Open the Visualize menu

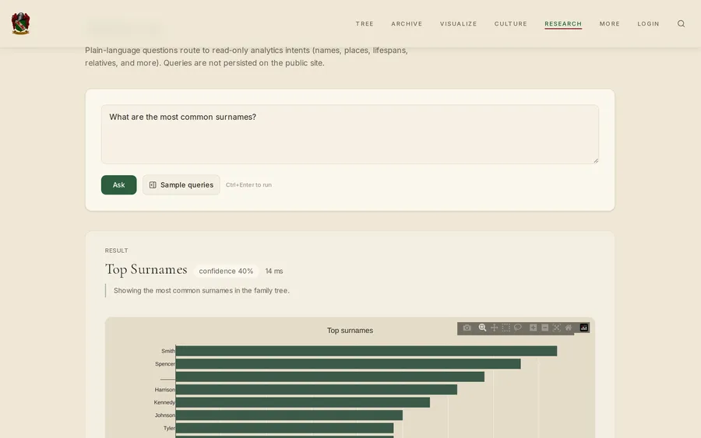tap(458, 23)
